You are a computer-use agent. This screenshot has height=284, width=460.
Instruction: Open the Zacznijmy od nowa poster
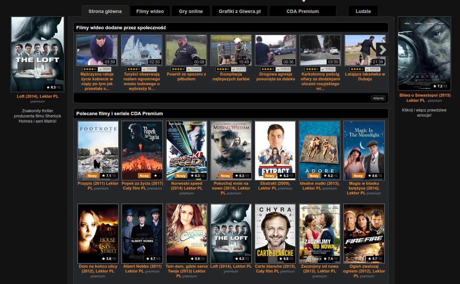coord(320,233)
